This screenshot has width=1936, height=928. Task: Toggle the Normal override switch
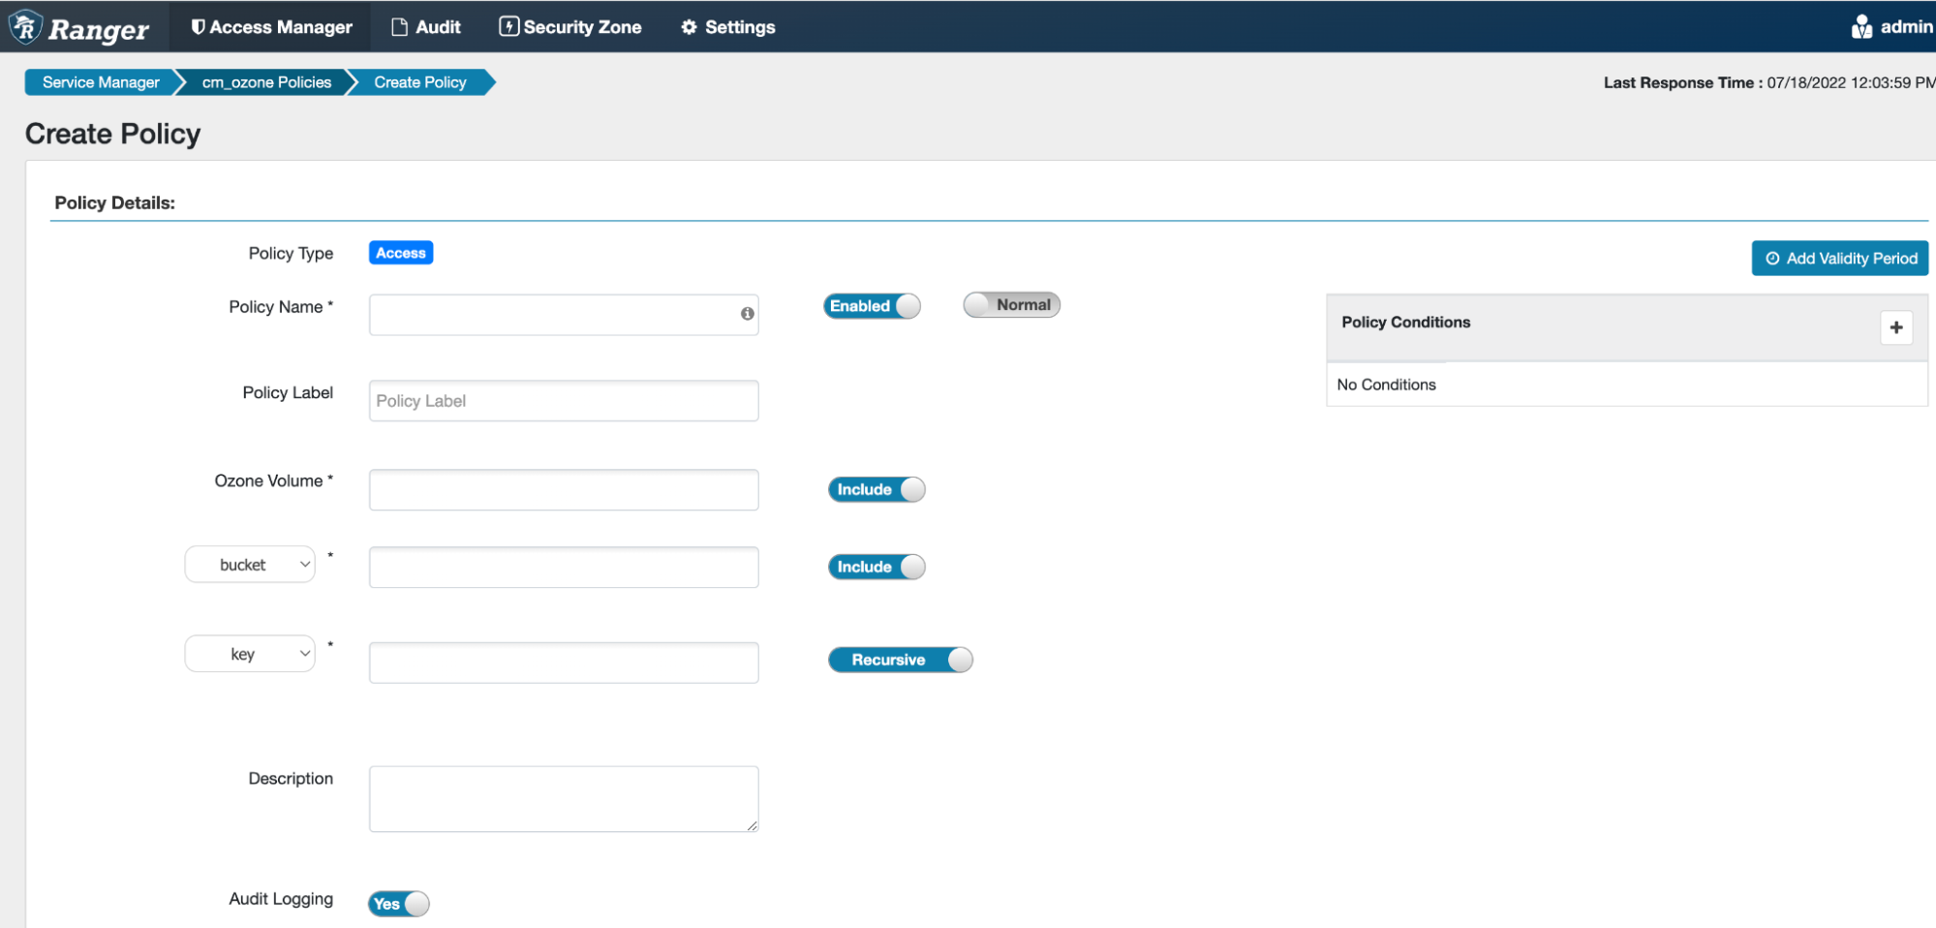[1011, 305]
